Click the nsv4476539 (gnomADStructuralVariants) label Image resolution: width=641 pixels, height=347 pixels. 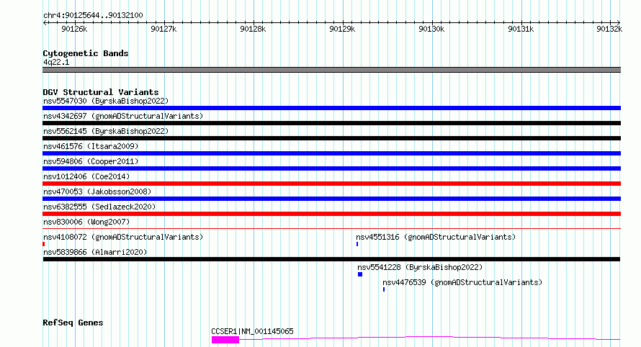click(x=462, y=282)
